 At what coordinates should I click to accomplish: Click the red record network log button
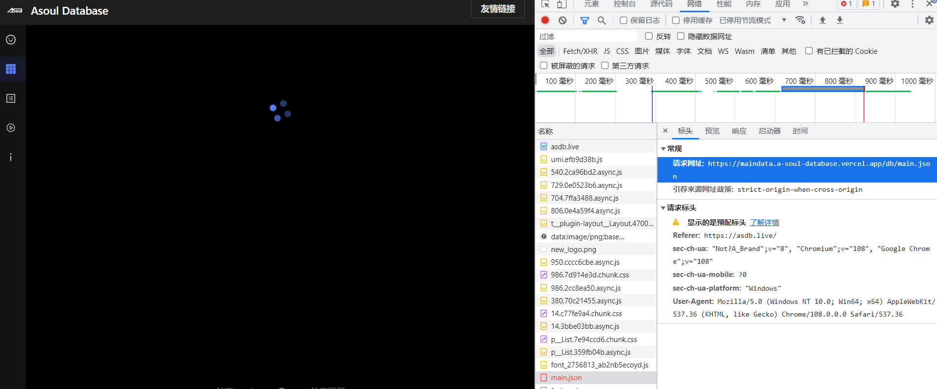(x=545, y=20)
